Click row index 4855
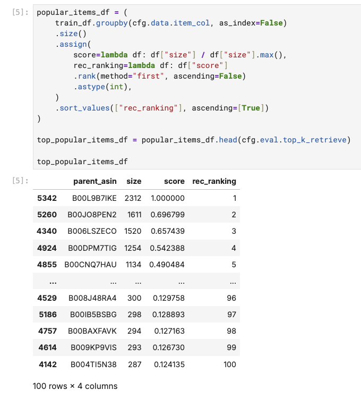 click(47, 265)
